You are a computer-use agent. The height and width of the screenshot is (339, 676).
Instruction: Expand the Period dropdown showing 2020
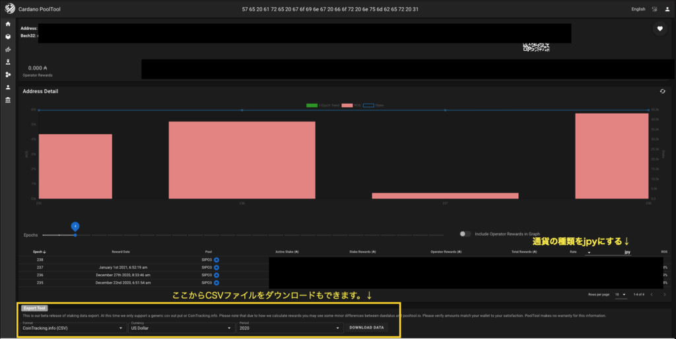(290, 327)
